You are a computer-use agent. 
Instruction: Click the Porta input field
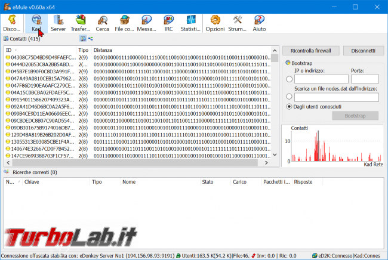[x=365, y=79]
